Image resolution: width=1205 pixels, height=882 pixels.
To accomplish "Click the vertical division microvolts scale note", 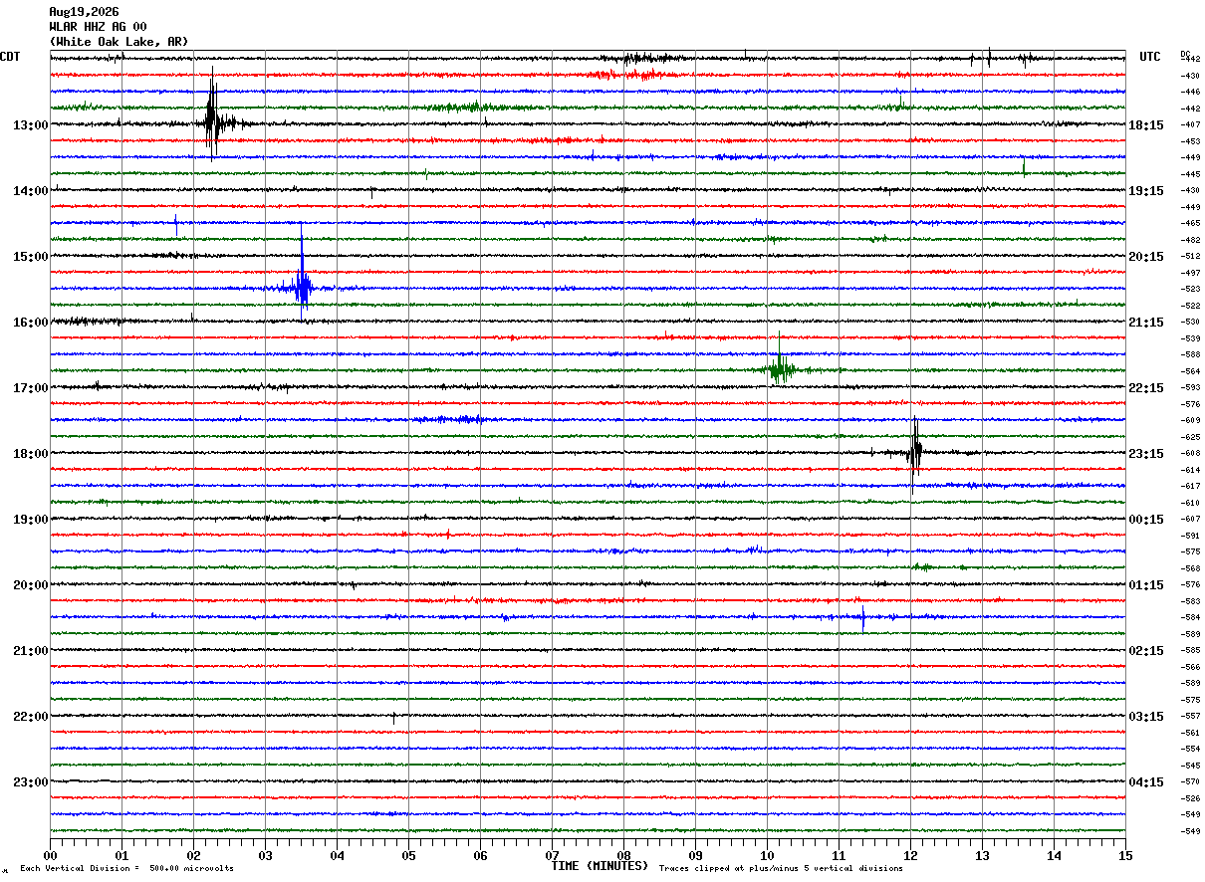I will (126, 868).
